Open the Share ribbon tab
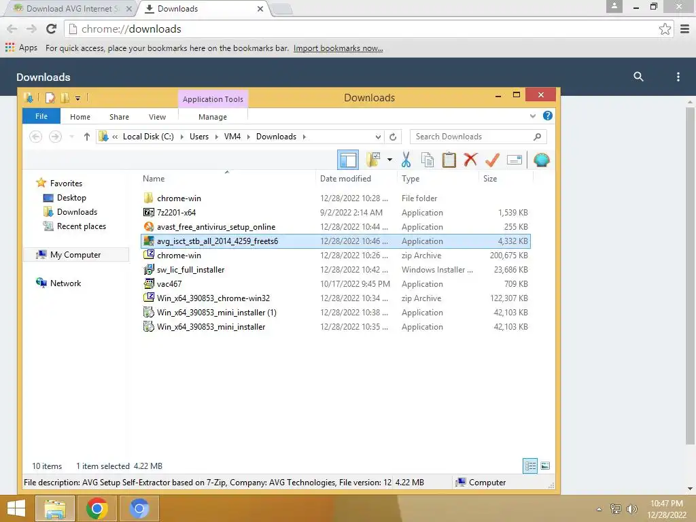696x522 pixels. pyautogui.click(x=119, y=117)
